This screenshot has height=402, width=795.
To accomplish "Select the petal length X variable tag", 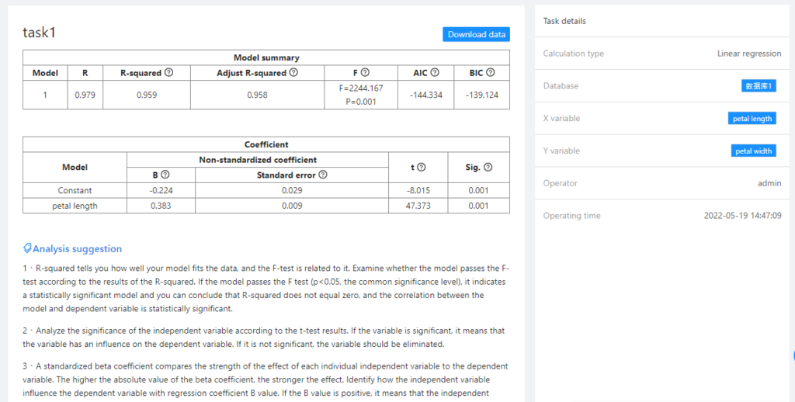I will [x=752, y=119].
